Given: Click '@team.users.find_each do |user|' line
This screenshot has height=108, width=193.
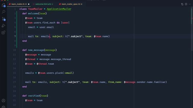Looking at the screenshot, I should (47, 23).
